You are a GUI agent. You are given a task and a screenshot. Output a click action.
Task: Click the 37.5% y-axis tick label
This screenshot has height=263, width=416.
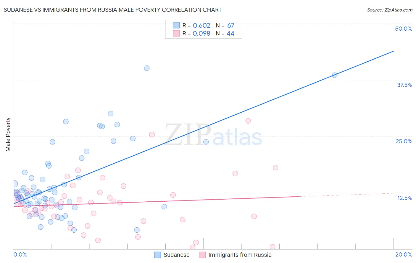pyautogui.click(x=404, y=85)
